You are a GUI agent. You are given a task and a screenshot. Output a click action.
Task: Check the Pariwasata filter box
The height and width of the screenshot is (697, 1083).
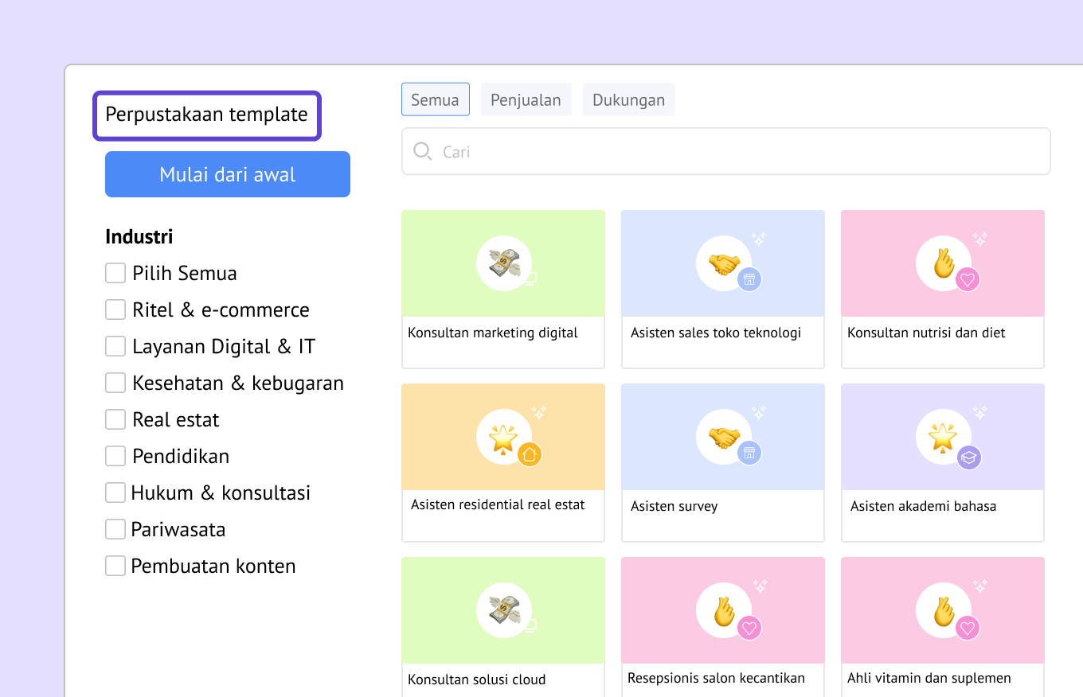pyautogui.click(x=115, y=529)
